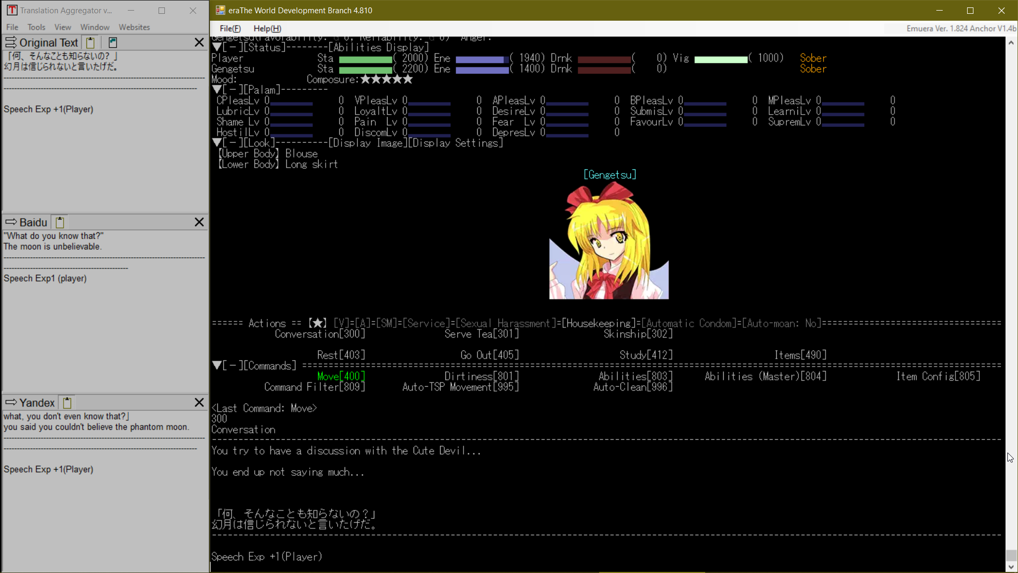Screen dimensions: 1018x573
Task: Close the Original Text panel
Action: click(x=199, y=42)
